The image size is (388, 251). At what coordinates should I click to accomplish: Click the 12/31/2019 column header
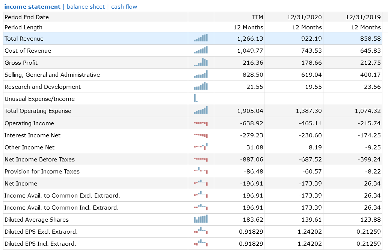pos(363,17)
